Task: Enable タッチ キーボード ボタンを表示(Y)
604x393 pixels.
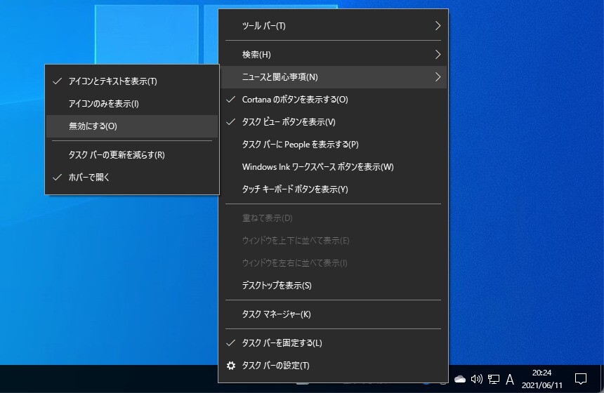Action: point(333,189)
